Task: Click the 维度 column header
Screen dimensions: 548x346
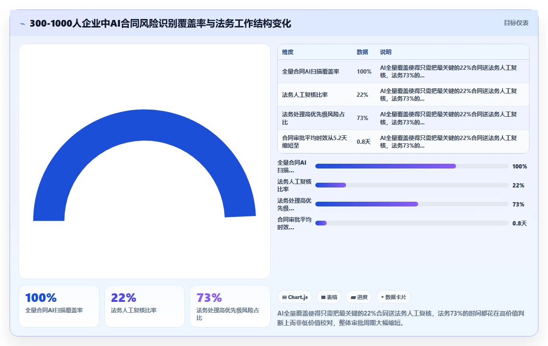Action: [x=288, y=52]
